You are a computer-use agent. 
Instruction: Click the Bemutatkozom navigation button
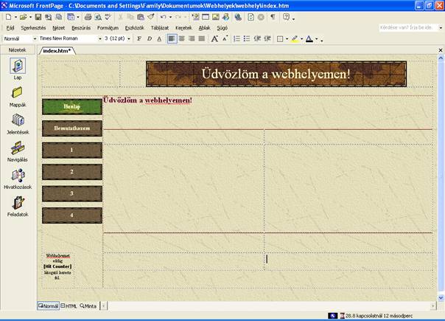coord(71,128)
